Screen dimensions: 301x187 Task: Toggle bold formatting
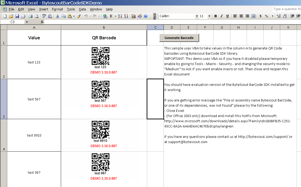pos(215,16)
